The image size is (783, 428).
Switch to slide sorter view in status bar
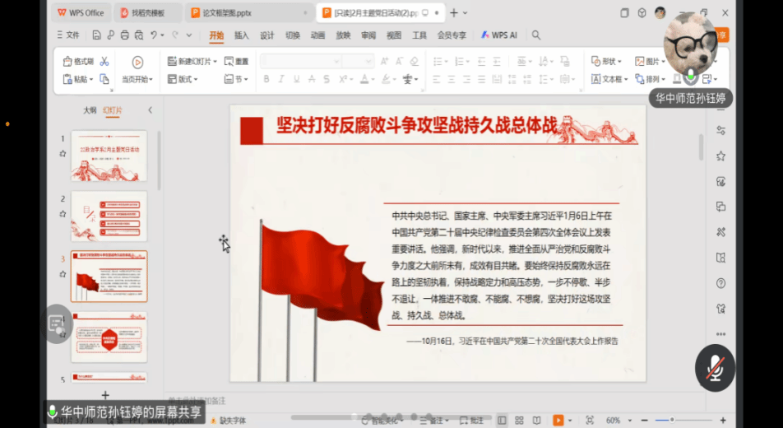(x=521, y=421)
